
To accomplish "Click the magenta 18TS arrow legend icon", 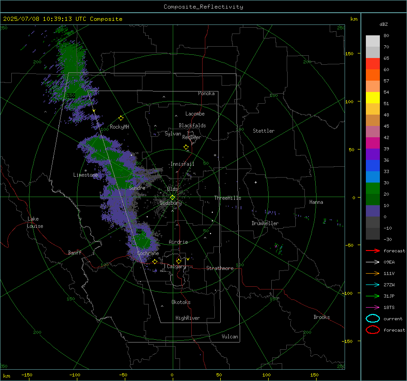I will click(373, 308).
